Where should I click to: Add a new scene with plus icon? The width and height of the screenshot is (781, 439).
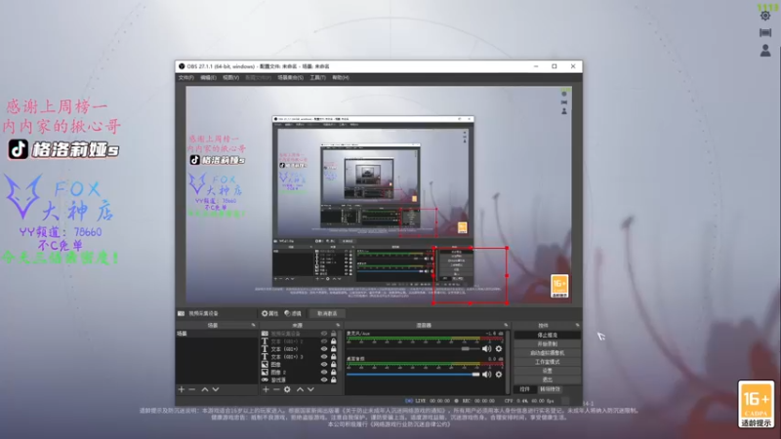pyautogui.click(x=182, y=389)
